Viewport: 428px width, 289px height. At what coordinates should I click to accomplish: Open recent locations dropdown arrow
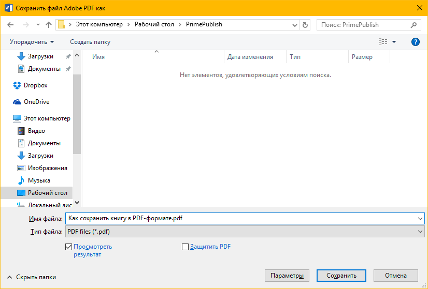pyautogui.click(x=38, y=25)
